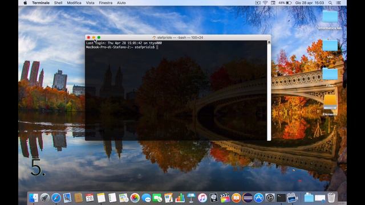This screenshot has width=365, height=205.
Task: Minimize Terminal window with yellow button
Action: (x=94, y=38)
